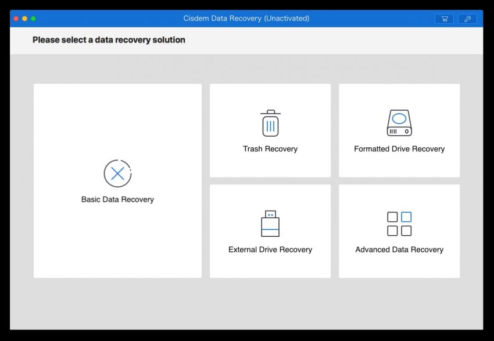
Task: Select the Formatted Drive Recovery label
Action: pyautogui.click(x=399, y=149)
